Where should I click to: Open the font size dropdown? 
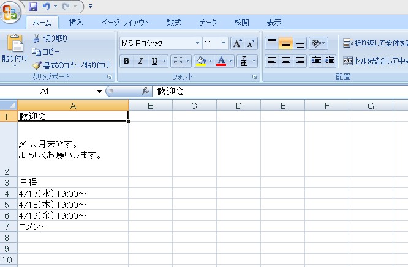click(x=224, y=43)
